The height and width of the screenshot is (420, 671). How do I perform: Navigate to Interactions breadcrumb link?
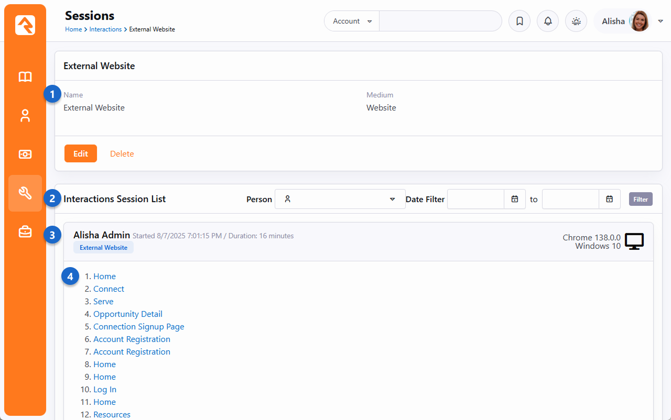click(x=105, y=29)
